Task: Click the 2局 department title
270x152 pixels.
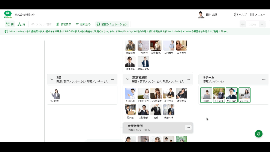Action: coord(59,77)
